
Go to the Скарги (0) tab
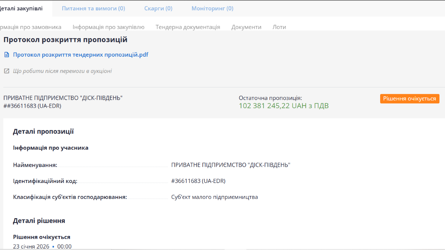coord(158,8)
